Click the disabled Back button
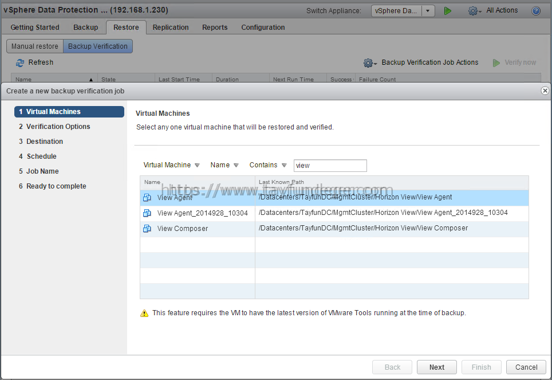Viewport: 552px width, 380px height. [392, 367]
